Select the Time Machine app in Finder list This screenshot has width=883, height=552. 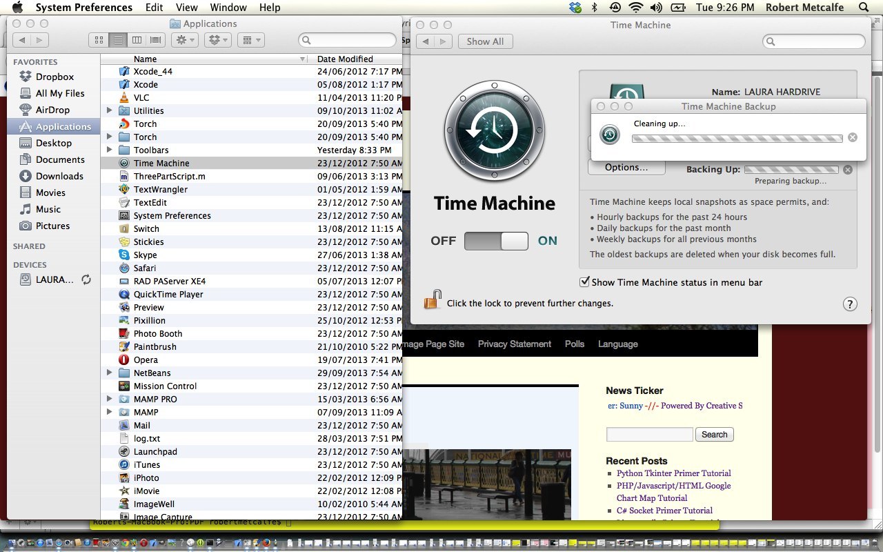pos(161,163)
